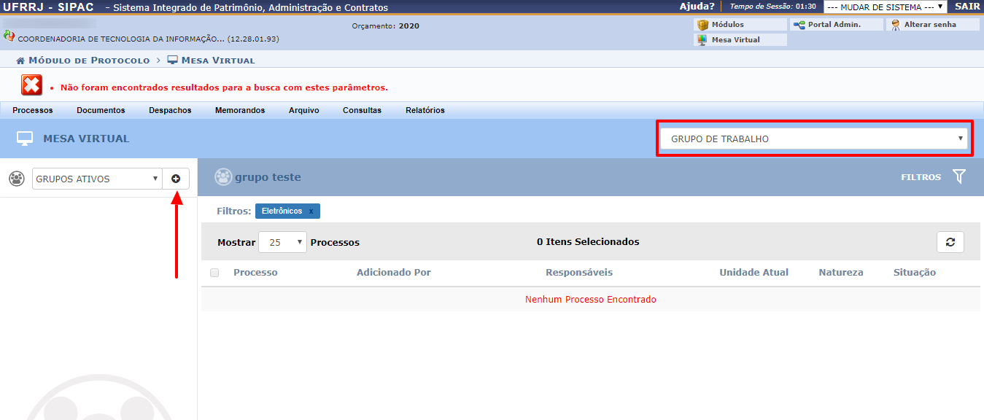The image size is (984, 420).
Task: Open the Relatórios menu
Action: point(425,110)
